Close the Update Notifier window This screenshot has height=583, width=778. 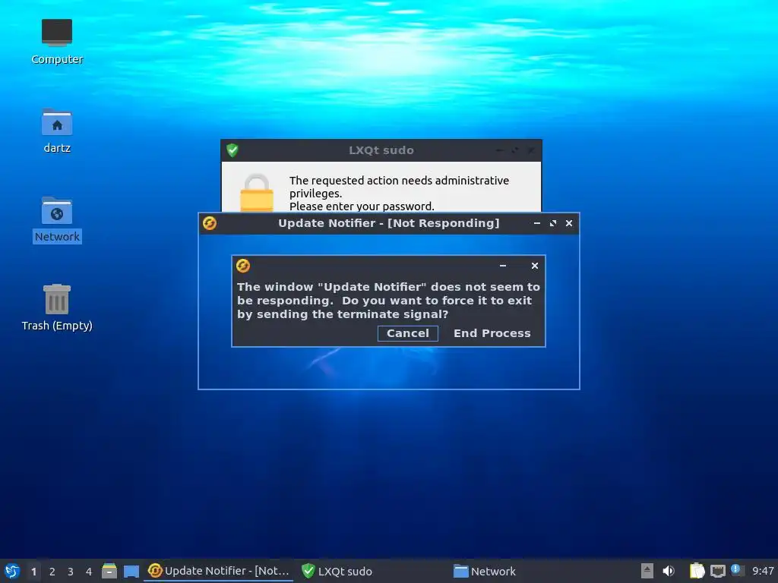coord(569,223)
